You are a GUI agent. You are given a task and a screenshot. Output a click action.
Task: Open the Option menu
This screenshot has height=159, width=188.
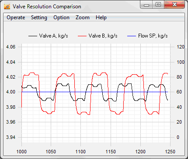[61, 17]
